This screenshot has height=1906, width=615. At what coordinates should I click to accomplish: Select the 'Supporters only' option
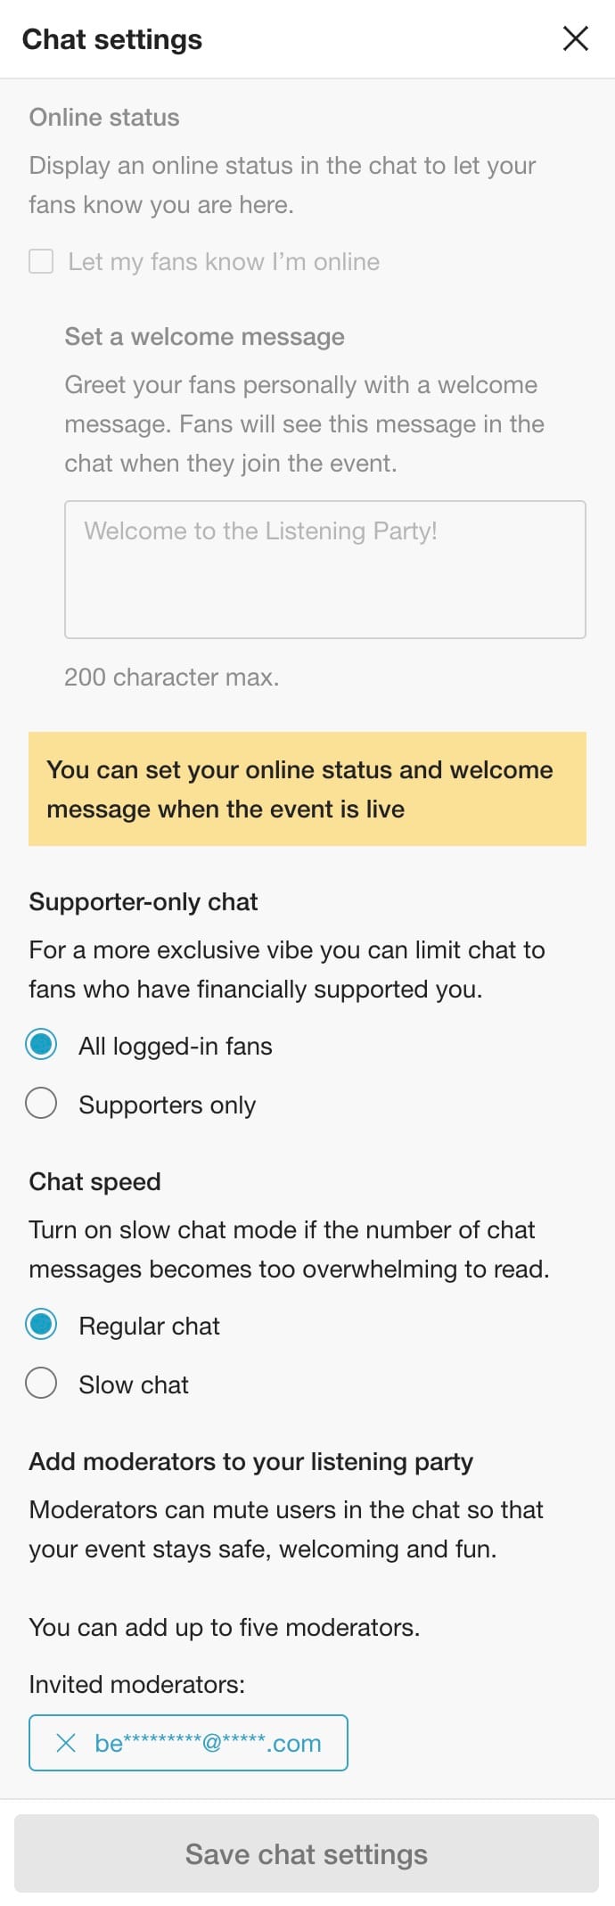[40, 1104]
